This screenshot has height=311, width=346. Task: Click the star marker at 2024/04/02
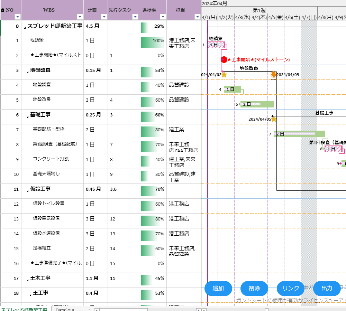pyautogui.click(x=224, y=75)
